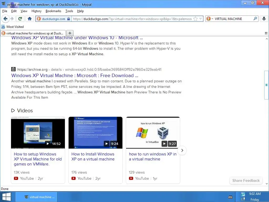The height and width of the screenshot is (202, 269).
Task: Play the 9:24 video
Action: click(107, 144)
